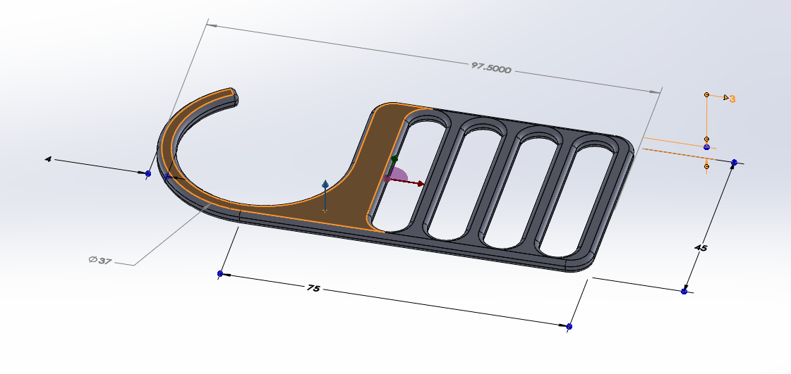Click the red triad arrow head
This screenshot has width=791, height=374.
[x=421, y=185]
